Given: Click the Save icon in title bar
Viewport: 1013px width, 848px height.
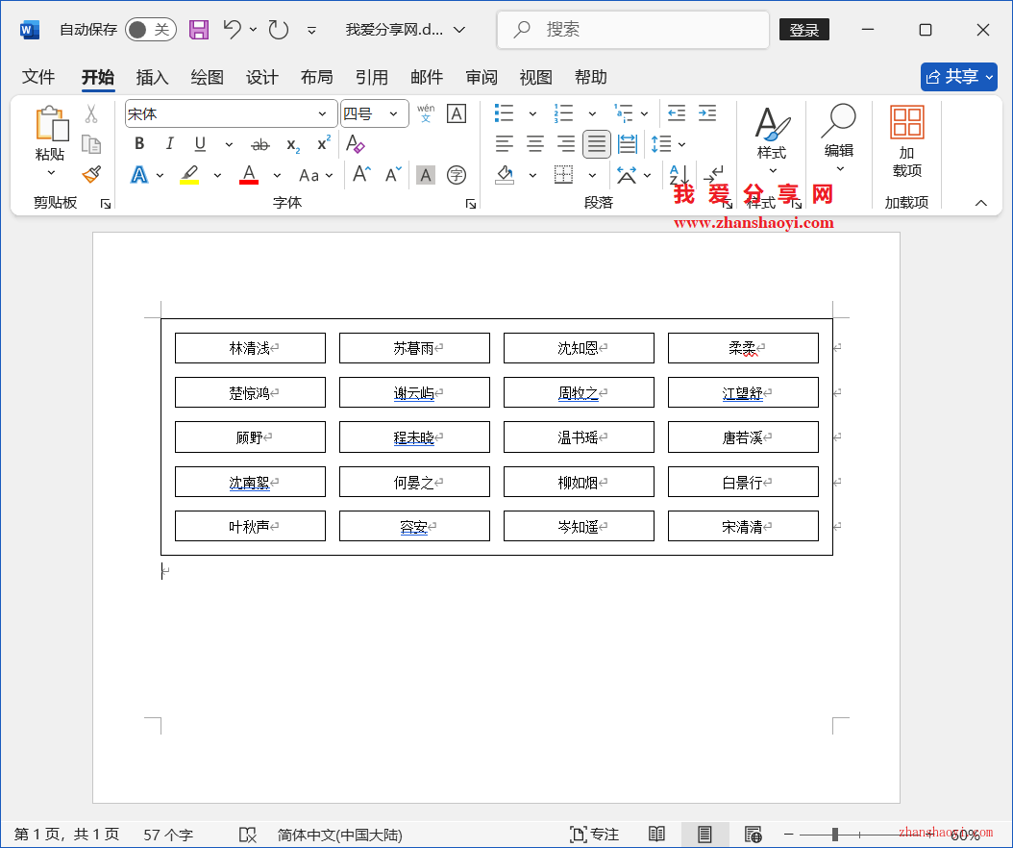Looking at the screenshot, I should pos(199,30).
